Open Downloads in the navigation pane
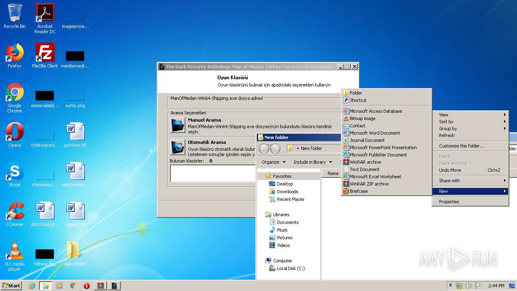Image resolution: width=517 pixels, height=291 pixels. pyautogui.click(x=288, y=192)
